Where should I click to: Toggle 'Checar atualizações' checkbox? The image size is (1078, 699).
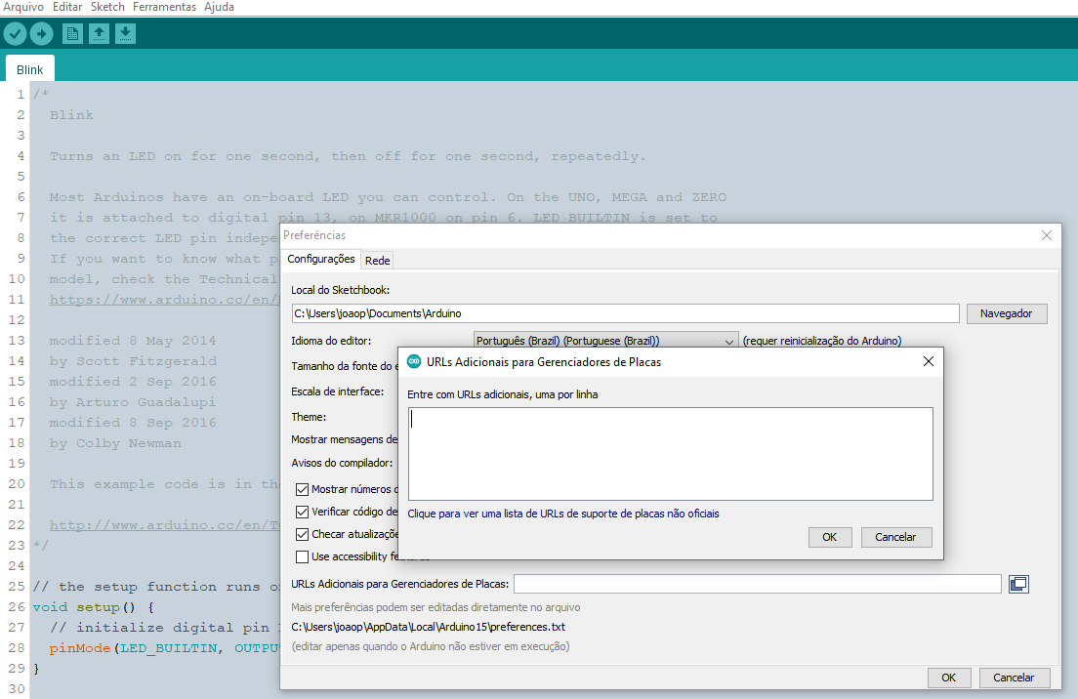[x=302, y=534]
